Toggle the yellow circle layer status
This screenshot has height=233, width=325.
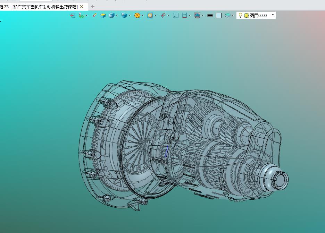(x=246, y=15)
